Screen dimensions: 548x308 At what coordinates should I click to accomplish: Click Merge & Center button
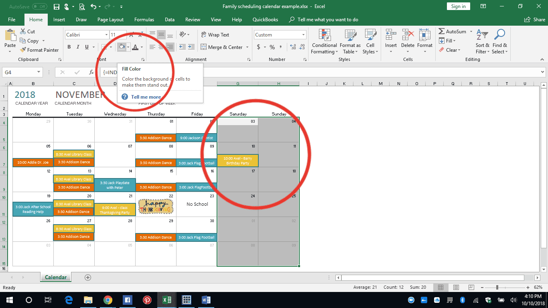point(225,47)
